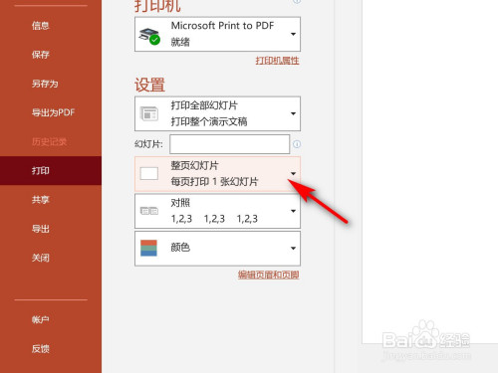
Task: Click the print all slides icon
Action: [149, 113]
